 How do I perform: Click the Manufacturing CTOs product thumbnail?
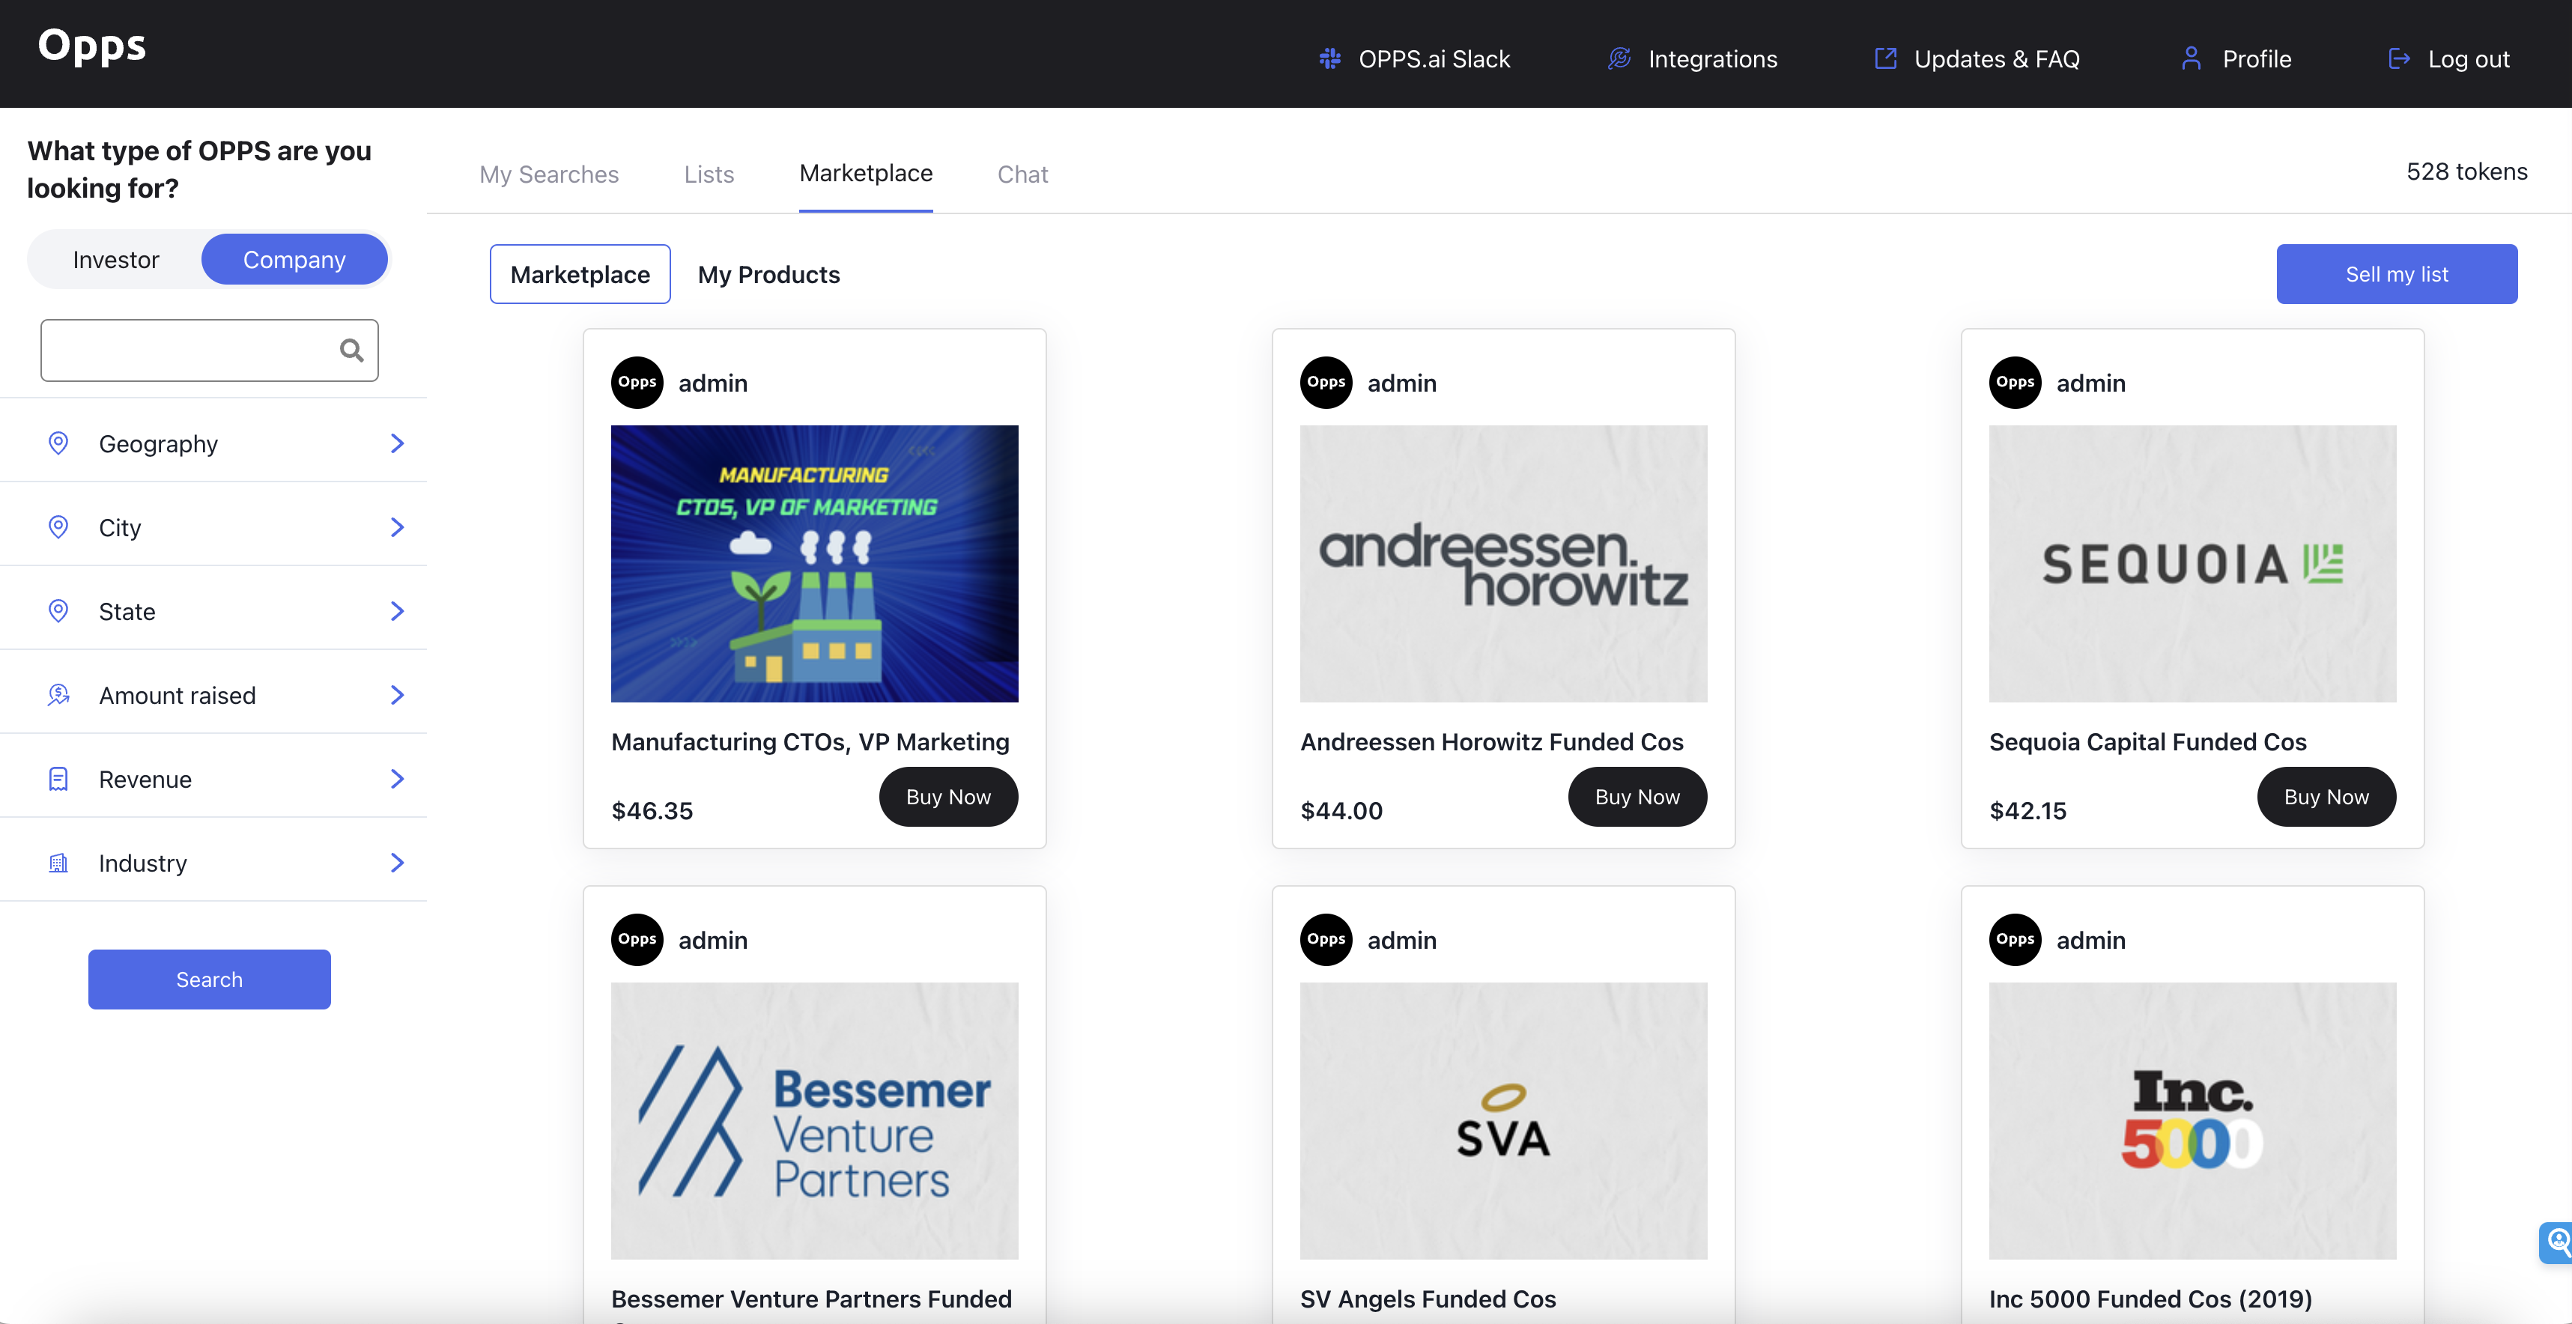click(x=815, y=563)
